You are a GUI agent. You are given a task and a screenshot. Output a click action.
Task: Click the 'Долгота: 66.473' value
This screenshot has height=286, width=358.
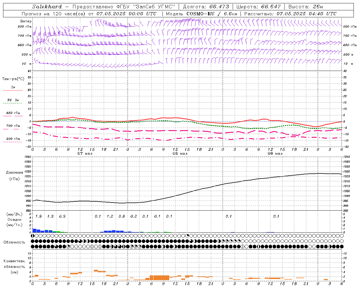pos(206,7)
